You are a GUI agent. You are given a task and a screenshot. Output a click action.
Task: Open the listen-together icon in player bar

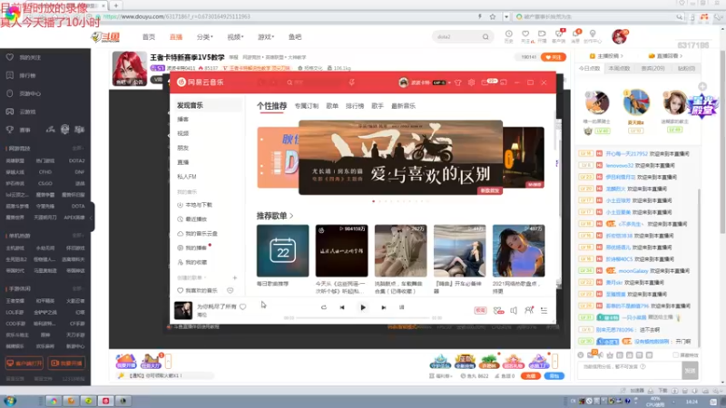(529, 310)
